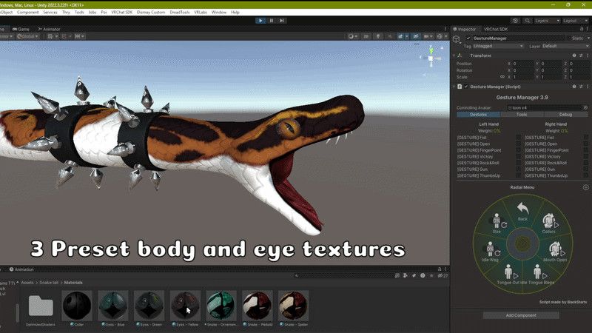Open the Layer Default dropdown

[565, 46]
